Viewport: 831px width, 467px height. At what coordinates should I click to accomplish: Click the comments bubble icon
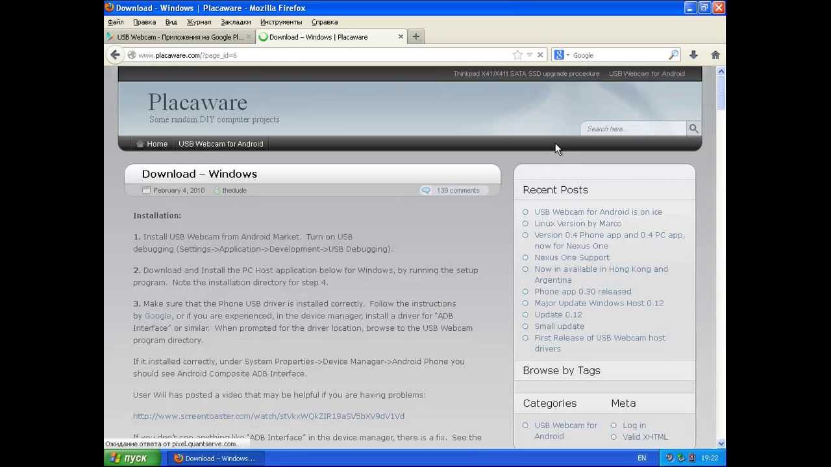426,190
